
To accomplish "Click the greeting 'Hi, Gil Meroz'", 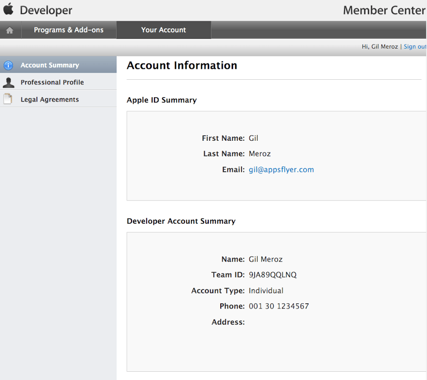I will (380, 47).
